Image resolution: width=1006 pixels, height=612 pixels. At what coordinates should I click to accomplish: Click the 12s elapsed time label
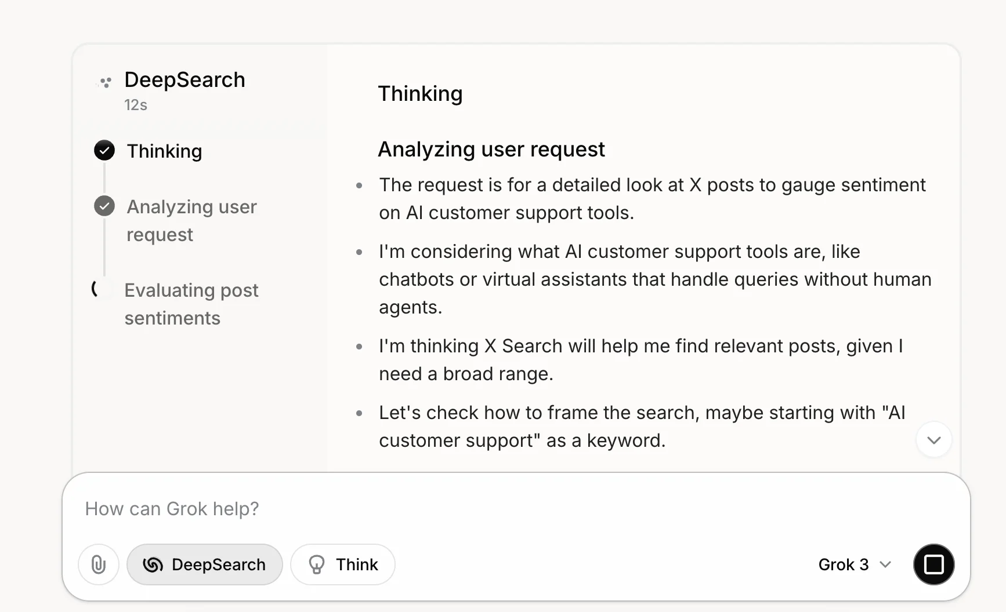[x=136, y=105]
